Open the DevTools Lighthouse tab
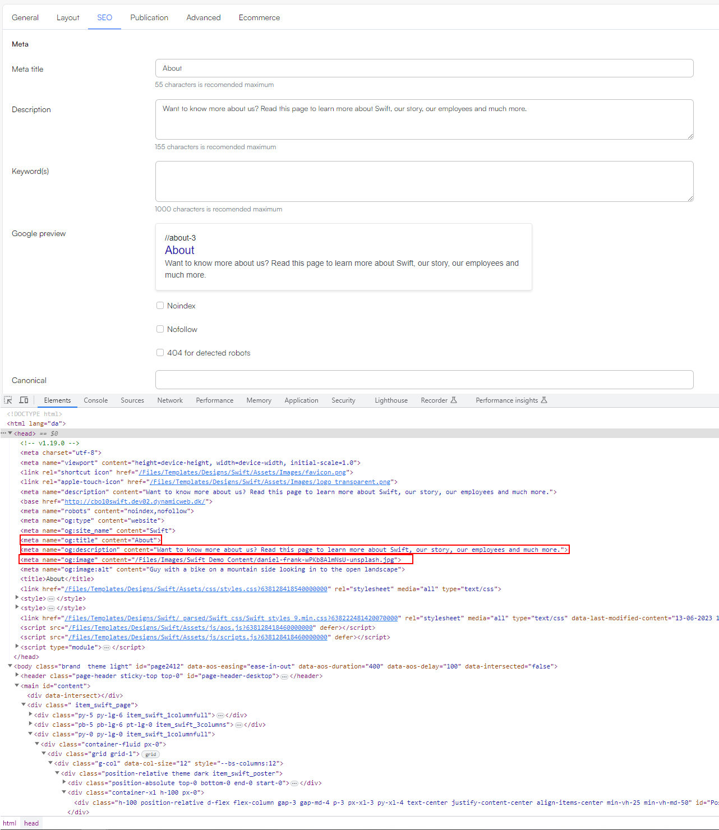The image size is (719, 830). coord(391,400)
